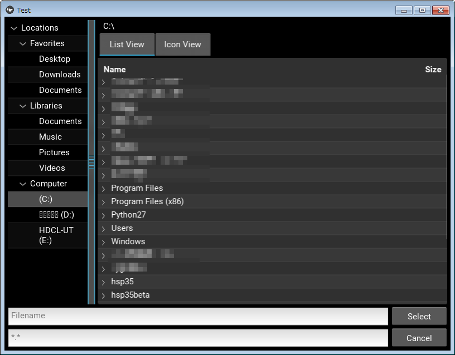Click the application icon in the title bar
The image size is (455, 355).
pyautogui.click(x=10, y=9)
